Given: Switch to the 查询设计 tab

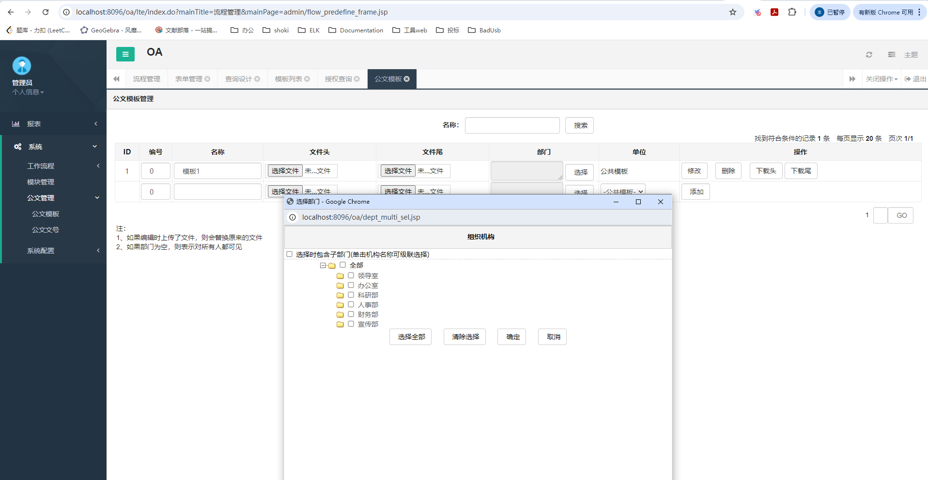Looking at the screenshot, I should (x=239, y=79).
